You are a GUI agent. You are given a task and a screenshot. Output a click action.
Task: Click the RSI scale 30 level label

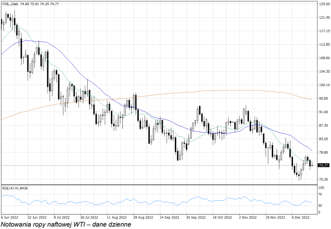(x=320, y=205)
